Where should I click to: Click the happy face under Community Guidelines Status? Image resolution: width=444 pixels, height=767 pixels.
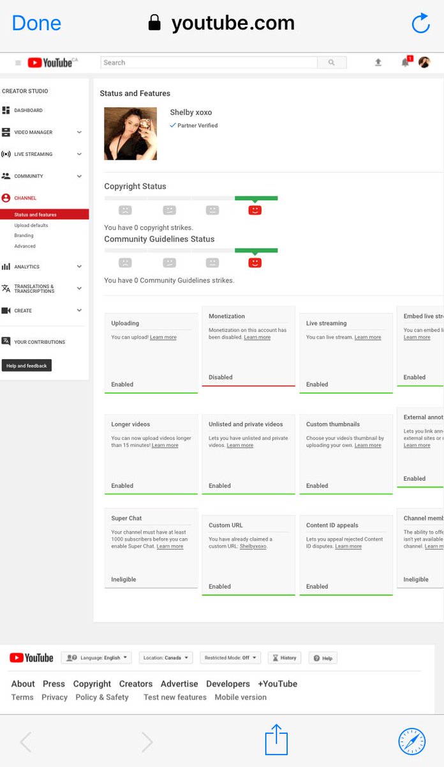[x=255, y=262]
